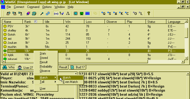Image resolution: width=190 pixels, height=99 pixels.
Task: Open help with yellow question mark icon
Action: (149, 13)
